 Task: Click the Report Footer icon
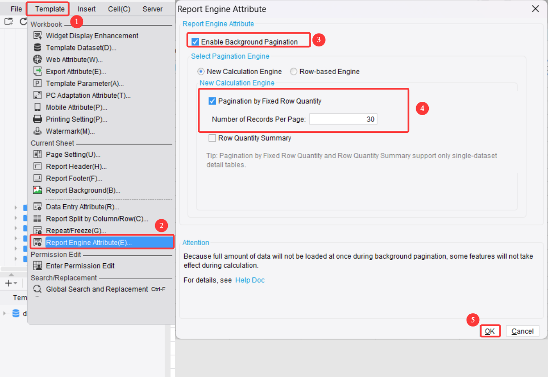[38, 178]
